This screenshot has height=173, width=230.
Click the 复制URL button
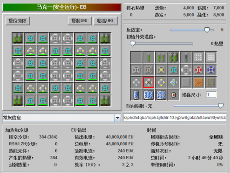point(80,21)
